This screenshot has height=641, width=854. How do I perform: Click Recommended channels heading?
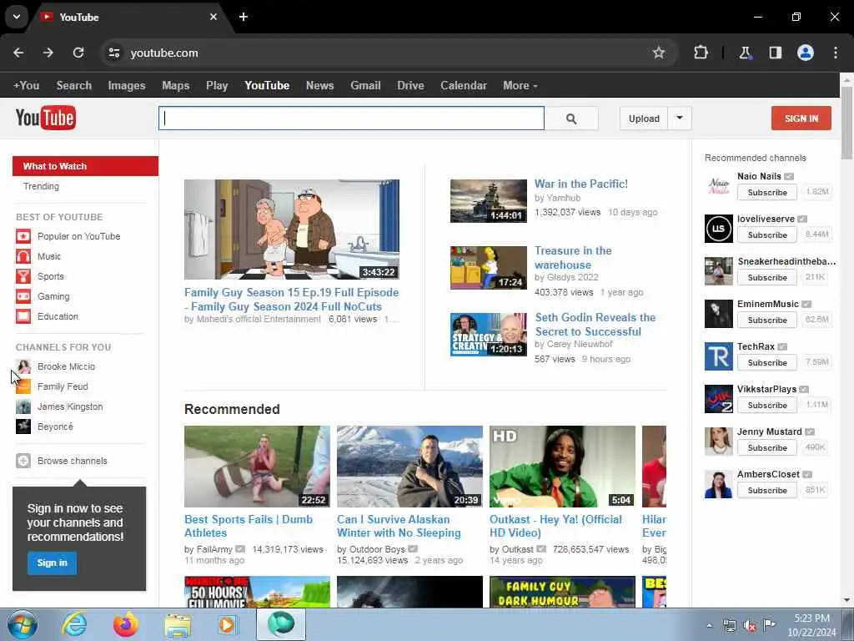[x=755, y=158]
